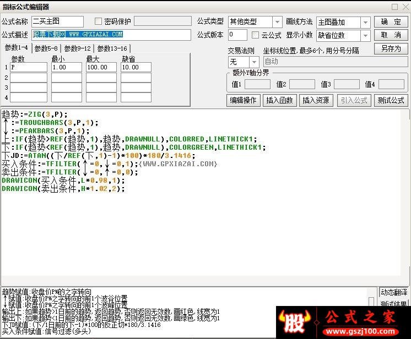Image resolution: width=411 pixels, height=339 pixels.
Task: Click the DRAWICON(卖出条件 code line
Action: pyautogui.click(x=63, y=188)
